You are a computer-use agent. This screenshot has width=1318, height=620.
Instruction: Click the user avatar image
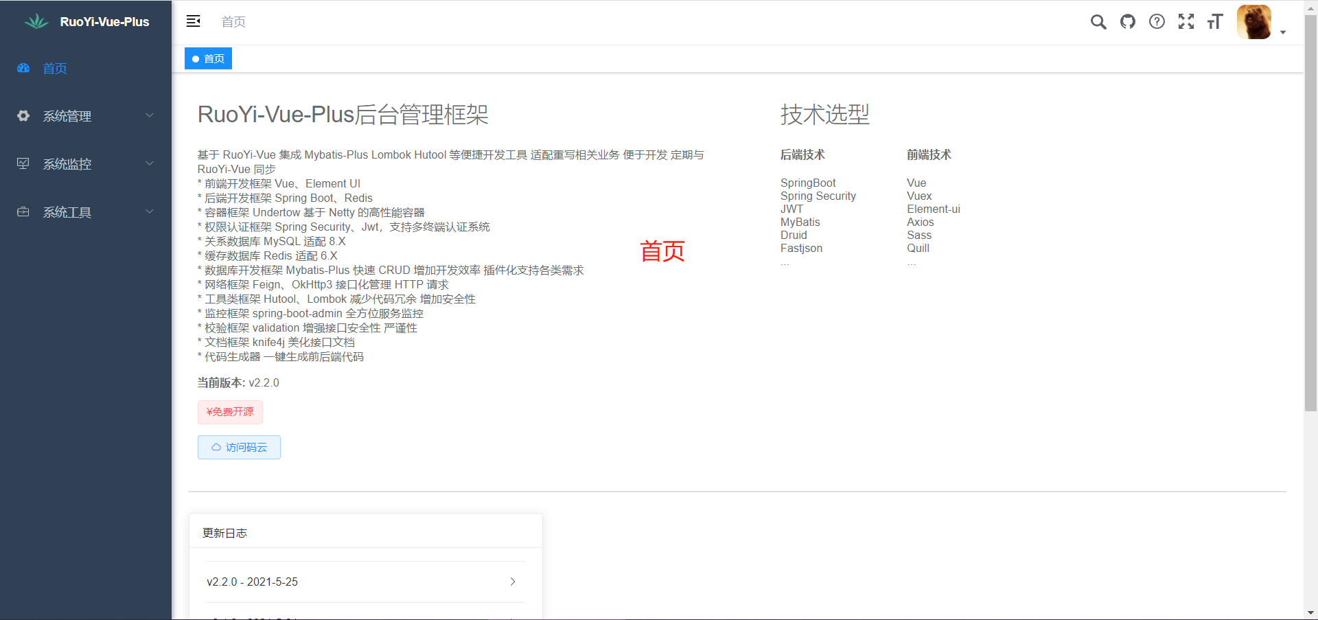click(x=1254, y=22)
